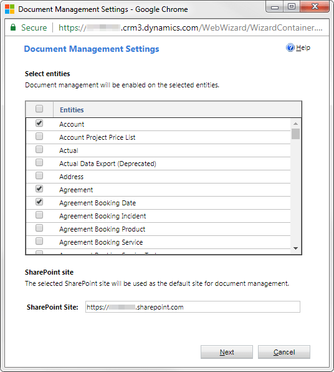Check the Actual entity checkbox
334x372 pixels.
tap(39, 149)
